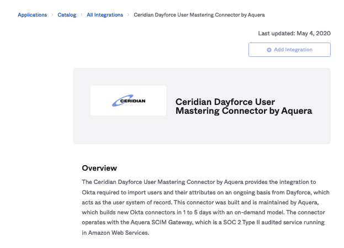This screenshot has width=344, height=248.
Task: Navigate to All Integrations breadcrumb
Action: click(x=105, y=15)
